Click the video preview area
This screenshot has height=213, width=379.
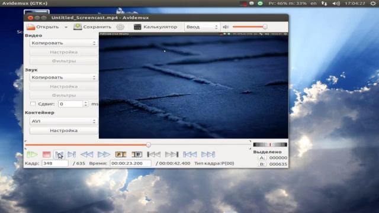coord(194,85)
